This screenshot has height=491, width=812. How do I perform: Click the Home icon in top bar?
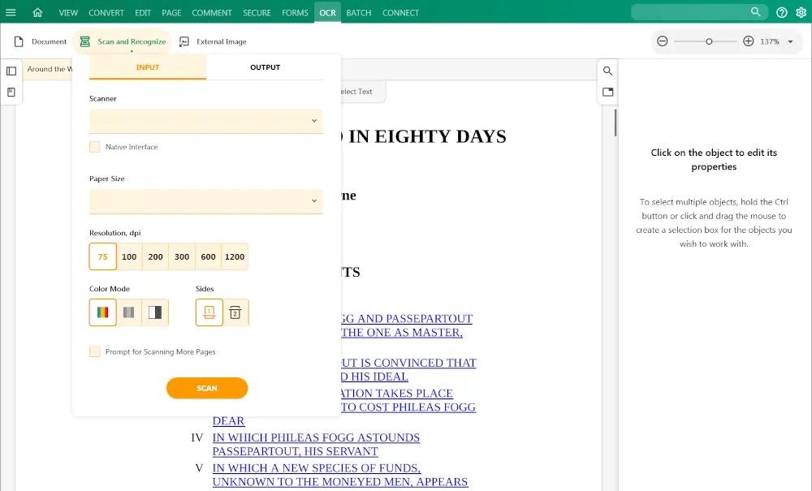tap(37, 12)
